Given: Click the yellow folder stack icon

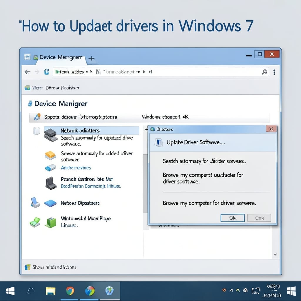Looking at the screenshot, I should (50, 155).
